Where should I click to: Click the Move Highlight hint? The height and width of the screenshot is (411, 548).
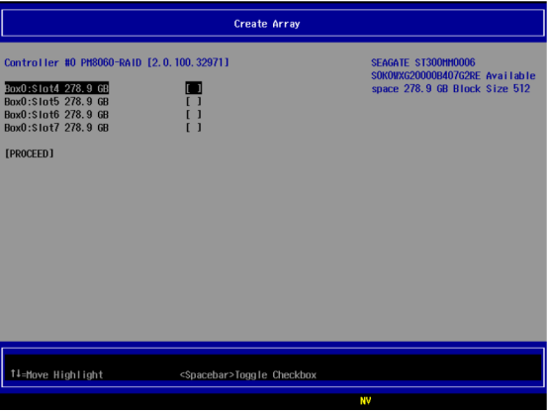pos(57,374)
